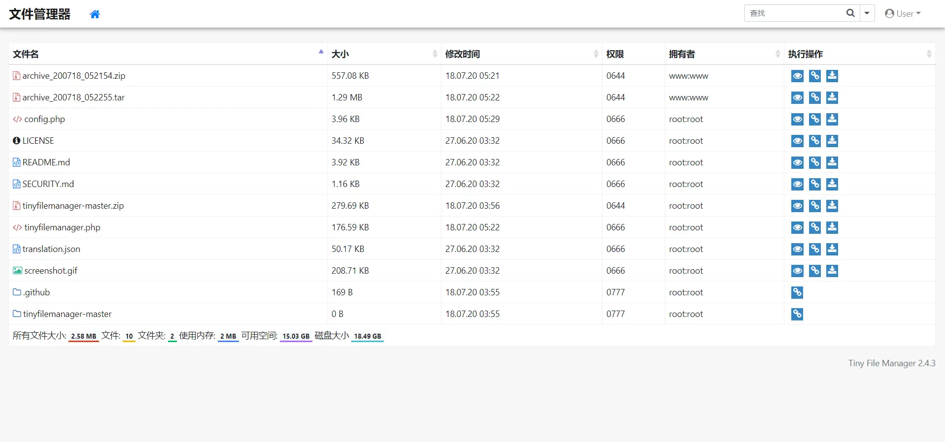The width and height of the screenshot is (945, 442).
Task: Open direct link of tinyfilemanager-master folder
Action: coord(797,314)
